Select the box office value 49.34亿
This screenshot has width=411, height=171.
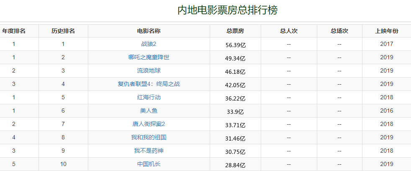click(235, 58)
